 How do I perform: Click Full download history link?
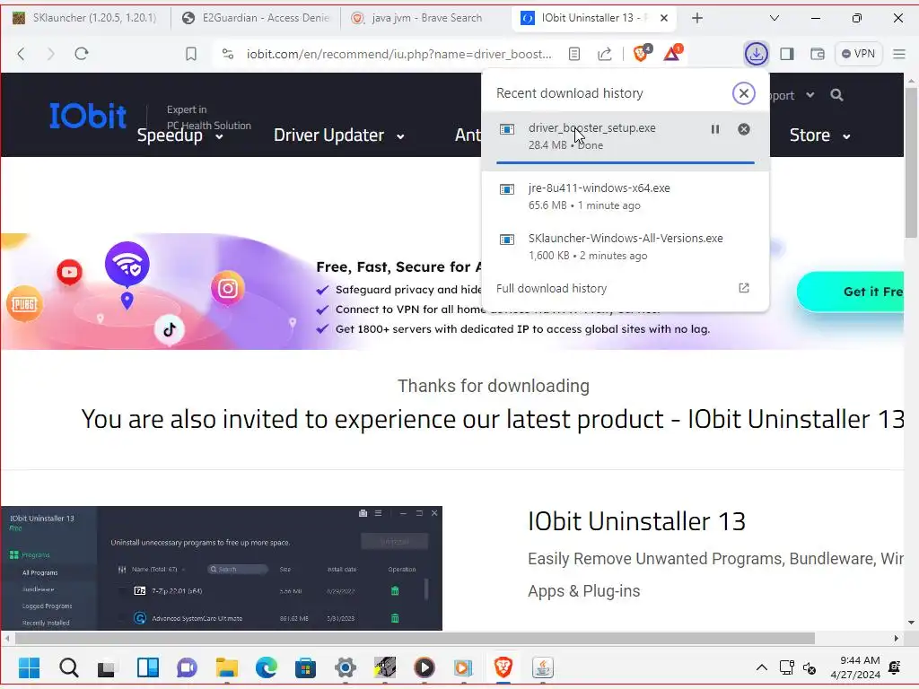(x=552, y=288)
